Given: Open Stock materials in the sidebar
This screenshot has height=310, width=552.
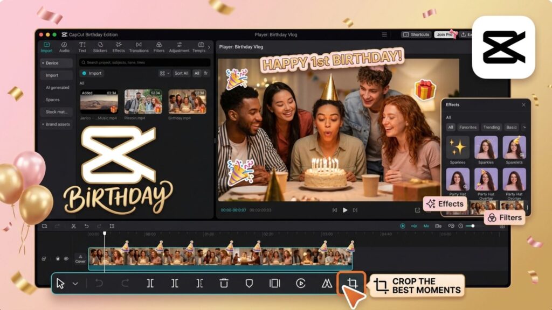Looking at the screenshot, I should click(x=56, y=112).
